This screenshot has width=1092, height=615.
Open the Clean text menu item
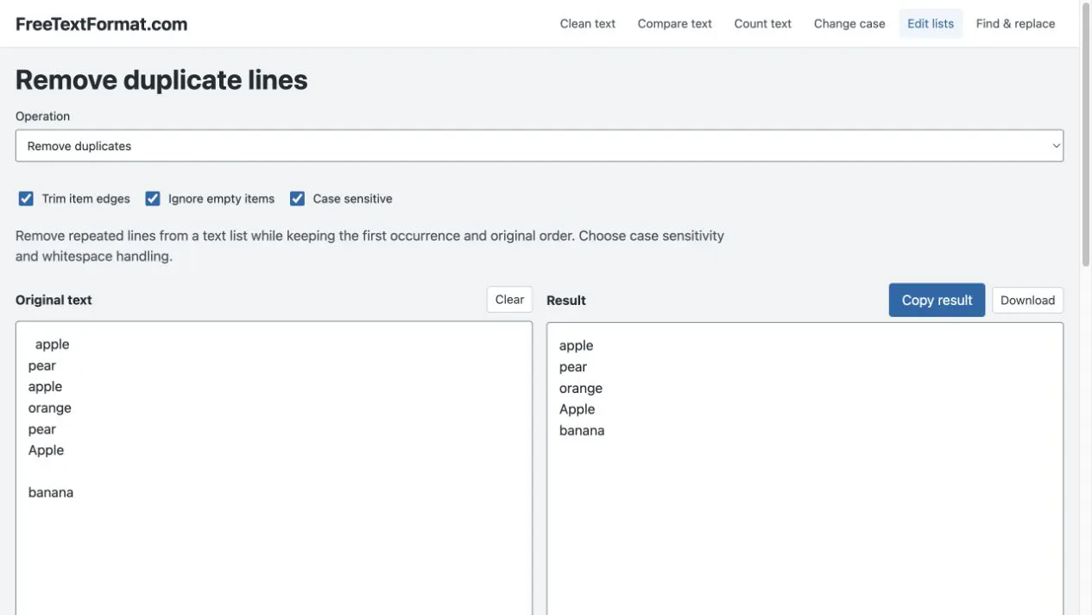(x=588, y=24)
